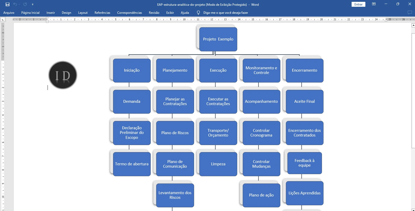
Task: Click the comments speech bubble icon
Action: coord(410,13)
